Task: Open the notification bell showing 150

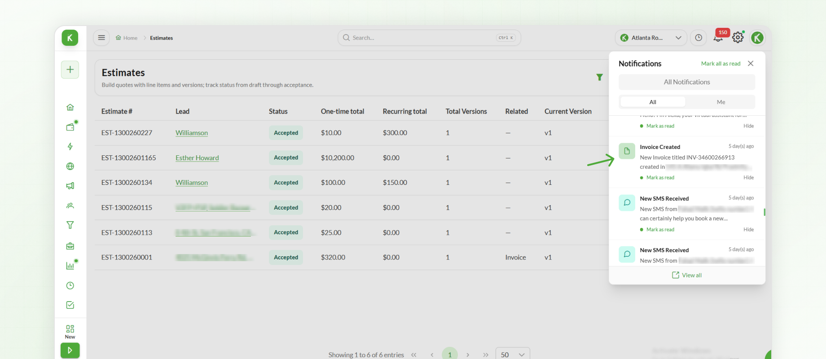Action: click(718, 38)
